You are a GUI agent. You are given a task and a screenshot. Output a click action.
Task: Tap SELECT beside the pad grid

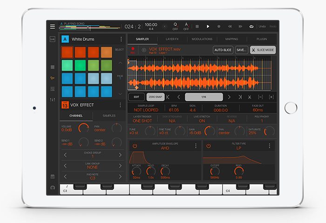(x=119, y=50)
